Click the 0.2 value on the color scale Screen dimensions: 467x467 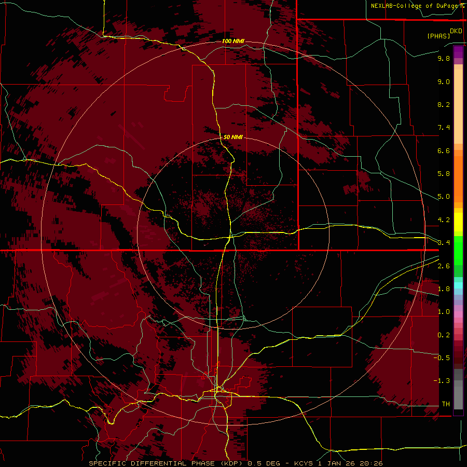point(444,335)
